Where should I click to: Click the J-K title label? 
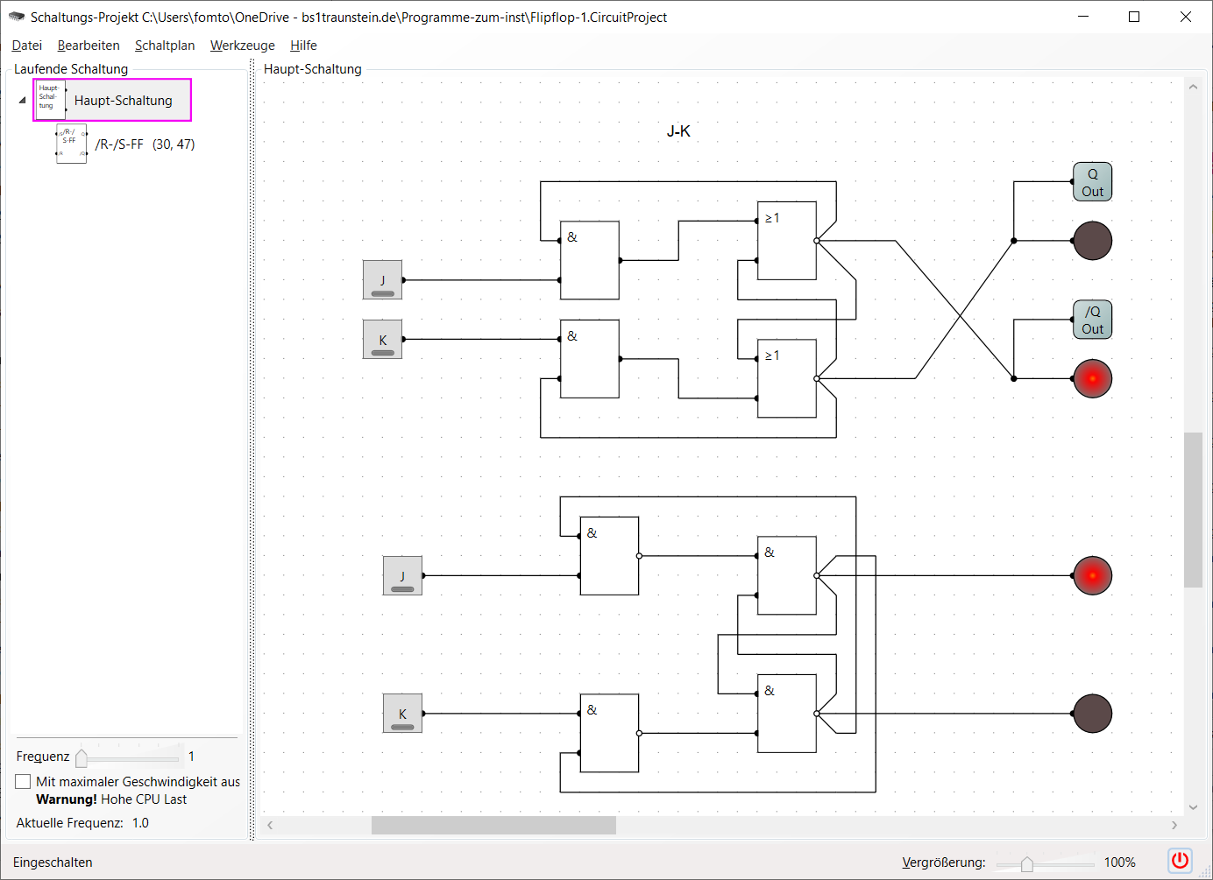pyautogui.click(x=678, y=131)
